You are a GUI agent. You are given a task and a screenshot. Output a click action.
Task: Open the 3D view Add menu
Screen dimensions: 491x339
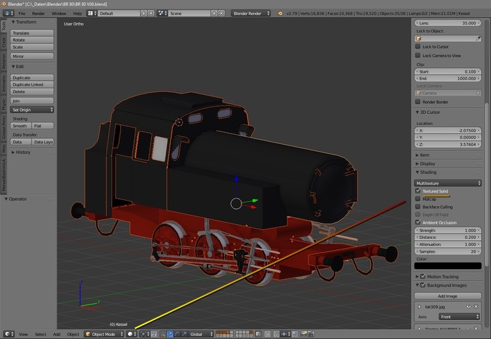(x=57, y=334)
